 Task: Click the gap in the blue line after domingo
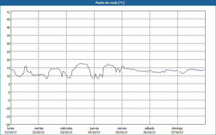[179, 71]
